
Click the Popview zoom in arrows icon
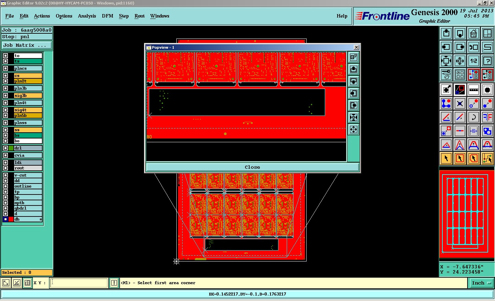[353, 118]
